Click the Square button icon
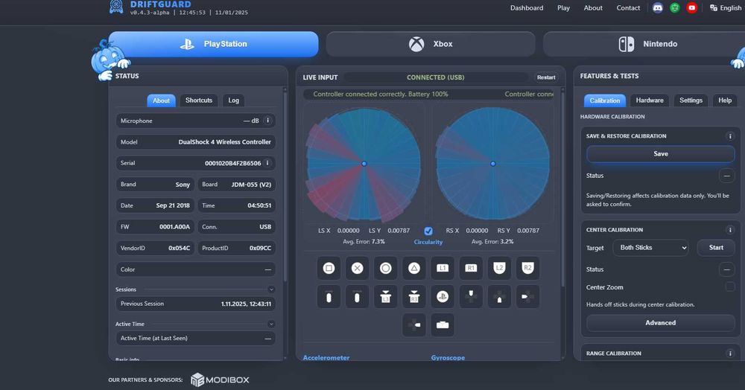 point(329,268)
